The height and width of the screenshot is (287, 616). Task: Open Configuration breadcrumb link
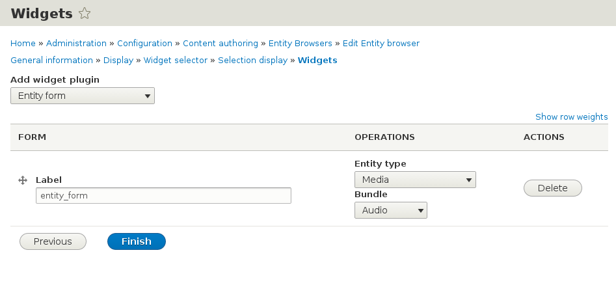[144, 44]
